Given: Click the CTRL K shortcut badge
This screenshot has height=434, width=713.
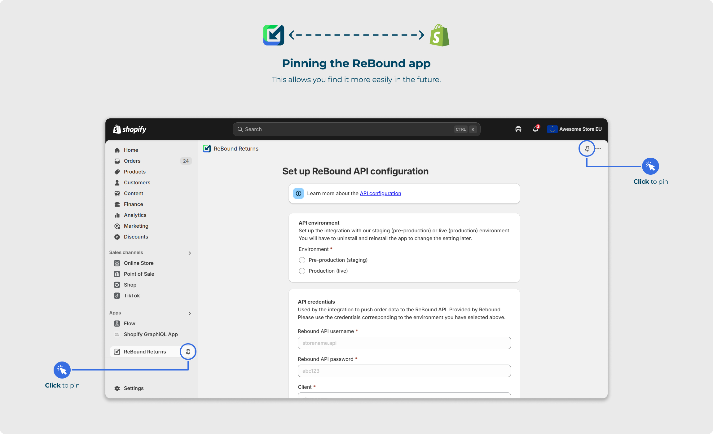Looking at the screenshot, I should [465, 129].
